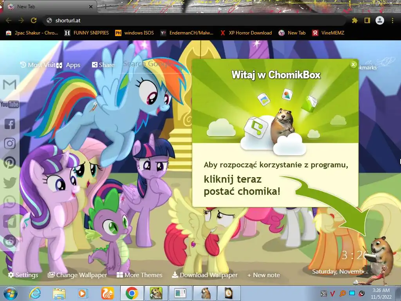This screenshot has width=401, height=301.
Task: Open Chrome three-dot menu
Action: point(392,20)
